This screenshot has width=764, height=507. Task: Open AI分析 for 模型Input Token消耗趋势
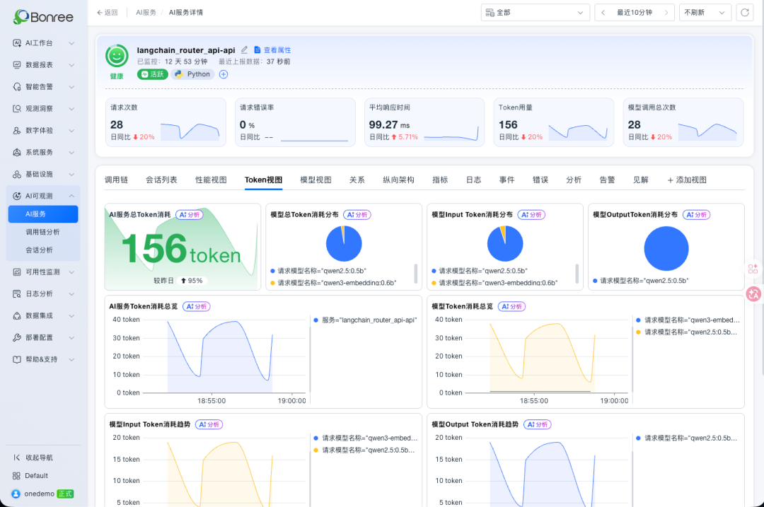click(209, 425)
